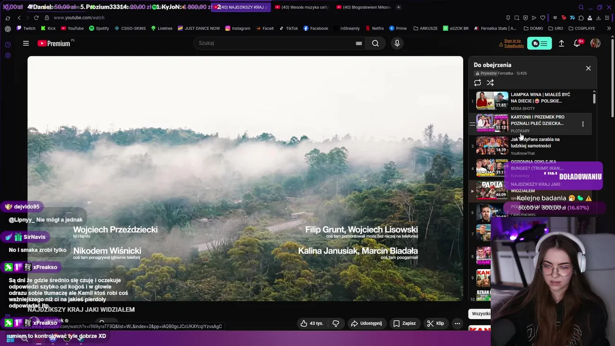Select the Wszystkie filter chip

click(480, 314)
